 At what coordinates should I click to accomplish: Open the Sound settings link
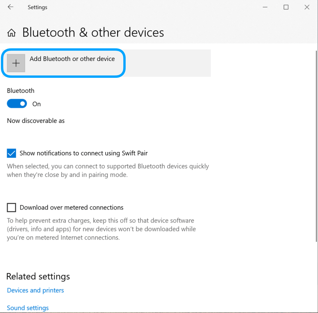point(28,308)
